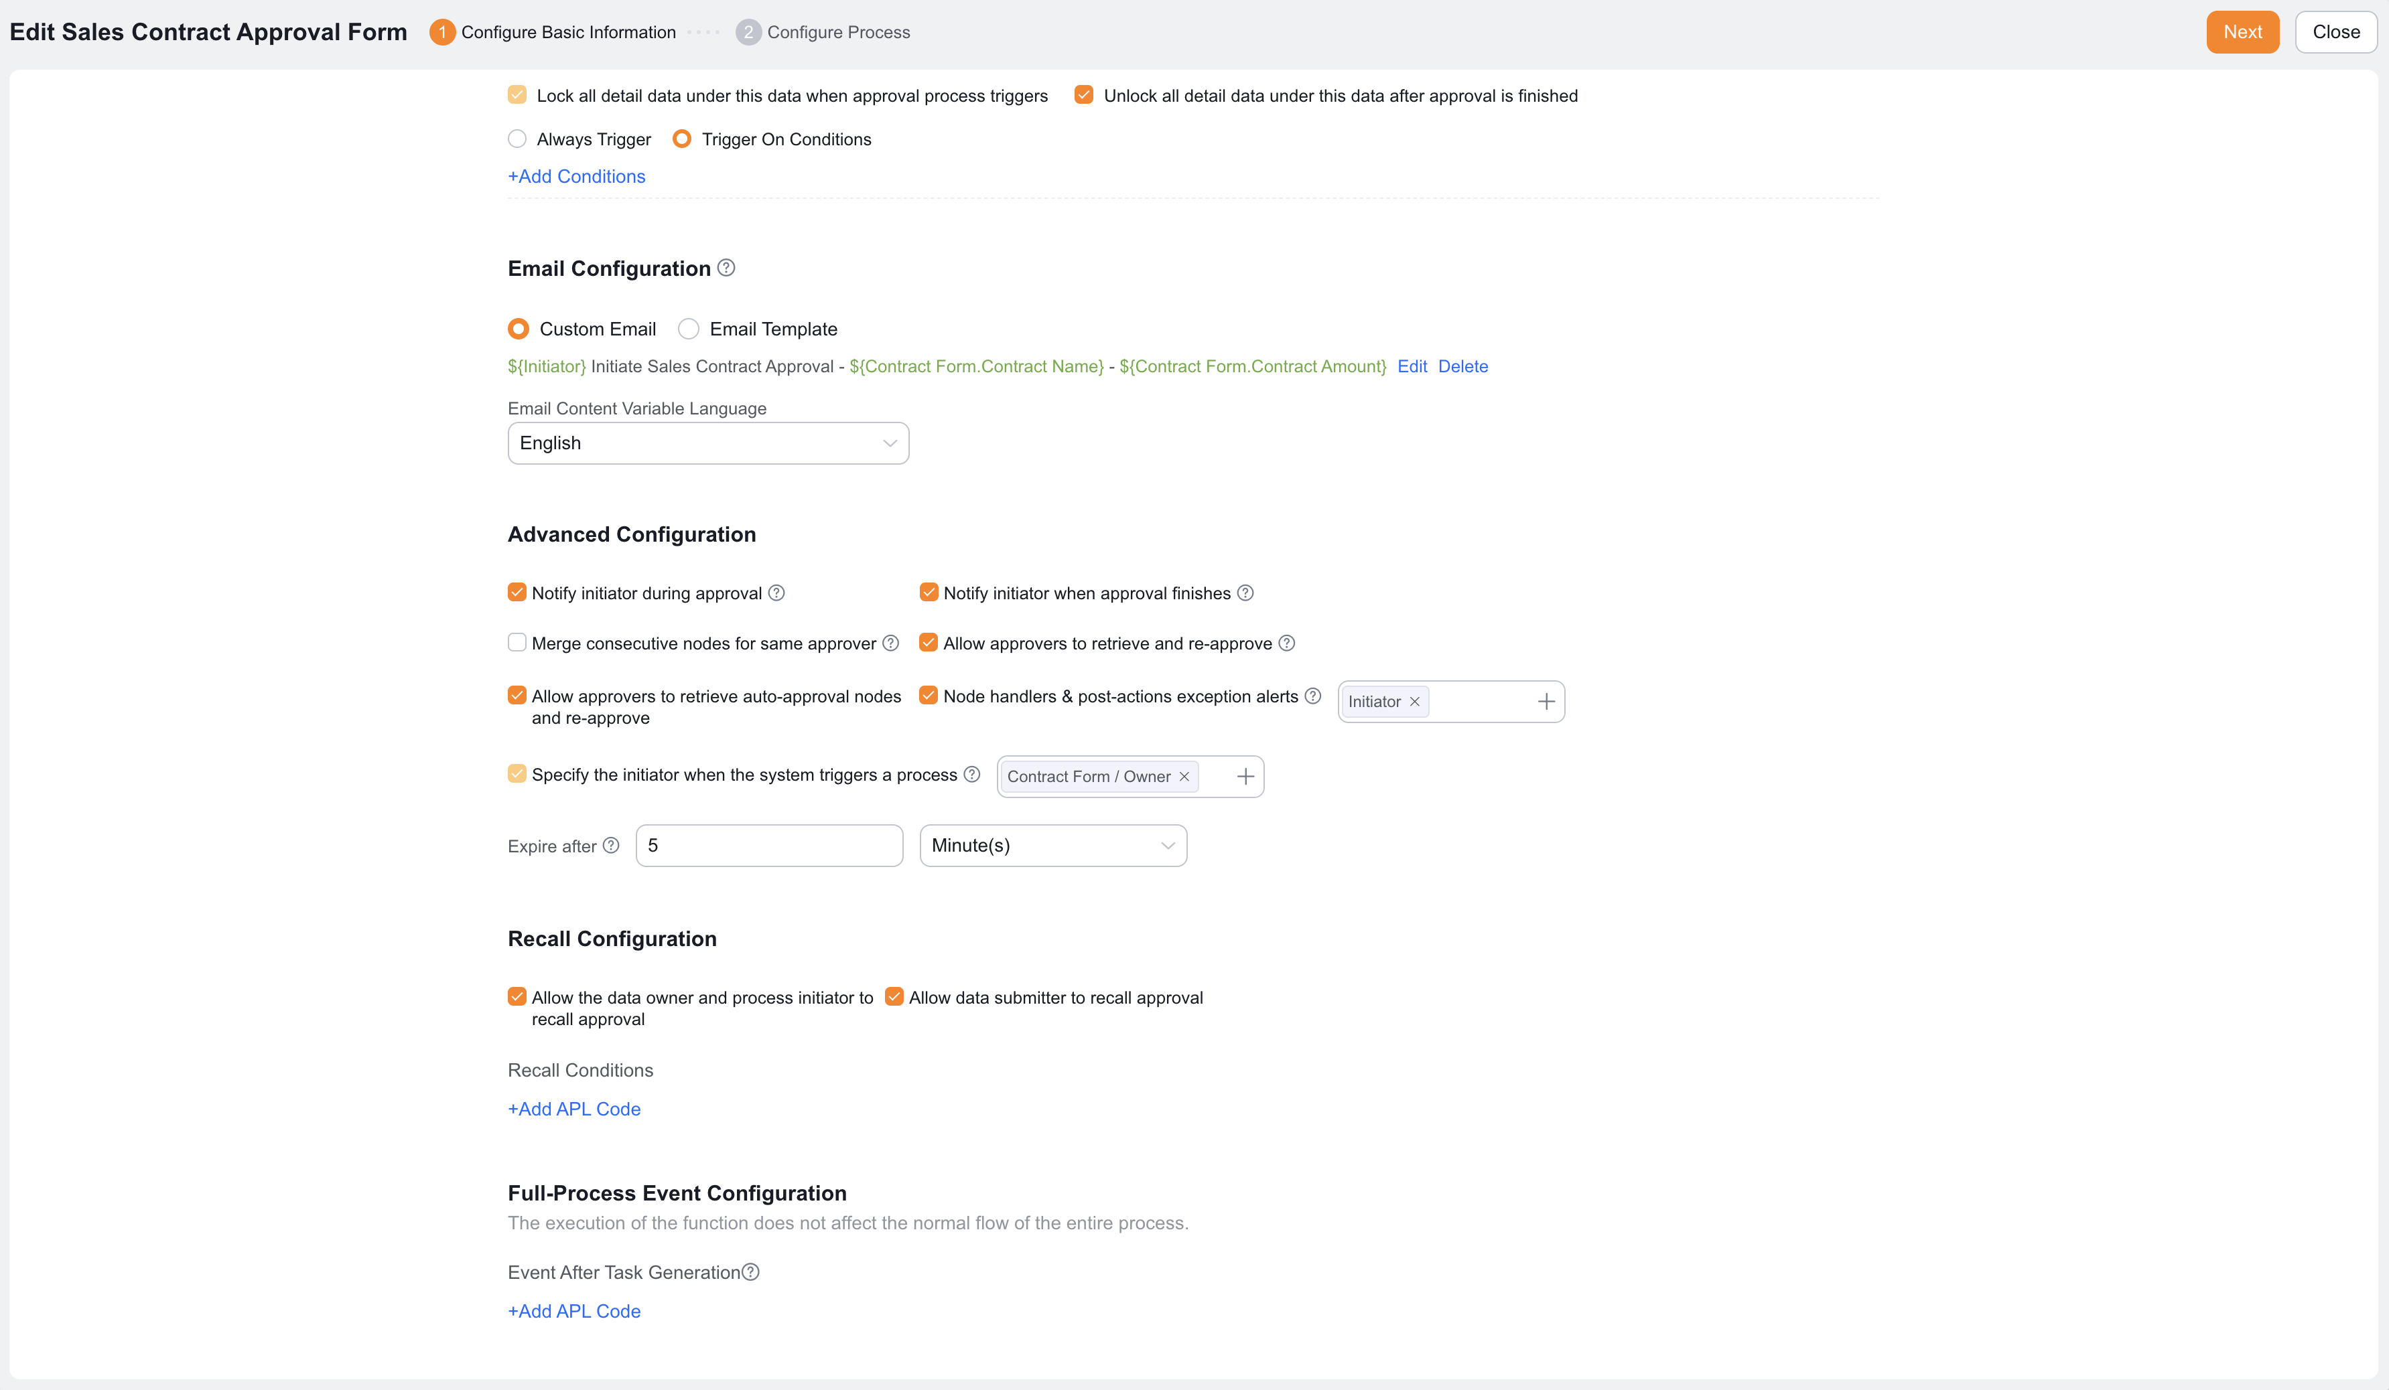The height and width of the screenshot is (1390, 2389).
Task: Click ${Contract Form.Contract Name} variable text
Action: pyautogui.click(x=977, y=367)
